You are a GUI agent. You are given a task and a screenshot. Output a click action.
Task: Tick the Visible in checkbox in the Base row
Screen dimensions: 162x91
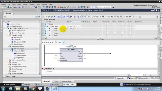click(122, 29)
